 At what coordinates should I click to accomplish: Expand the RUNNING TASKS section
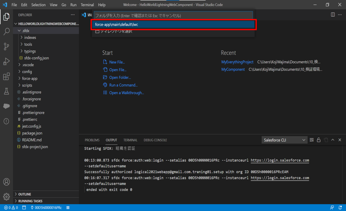[x=46, y=201]
